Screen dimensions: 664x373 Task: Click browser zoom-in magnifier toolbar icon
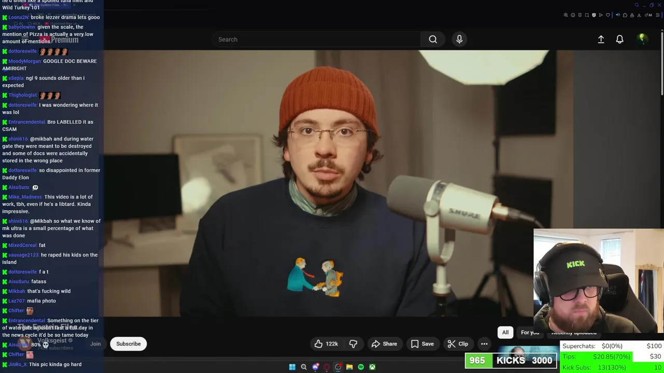(x=566, y=15)
